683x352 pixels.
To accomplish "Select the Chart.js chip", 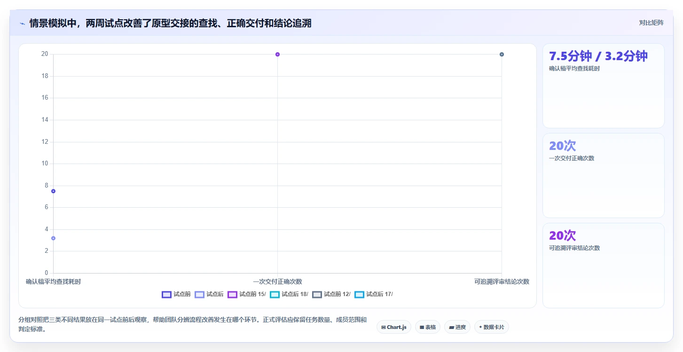I will 394,327.
